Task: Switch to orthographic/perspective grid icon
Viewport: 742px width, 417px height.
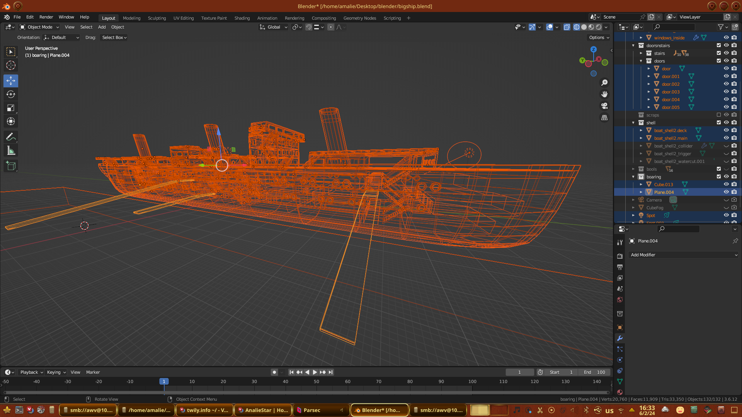Action: (604, 118)
